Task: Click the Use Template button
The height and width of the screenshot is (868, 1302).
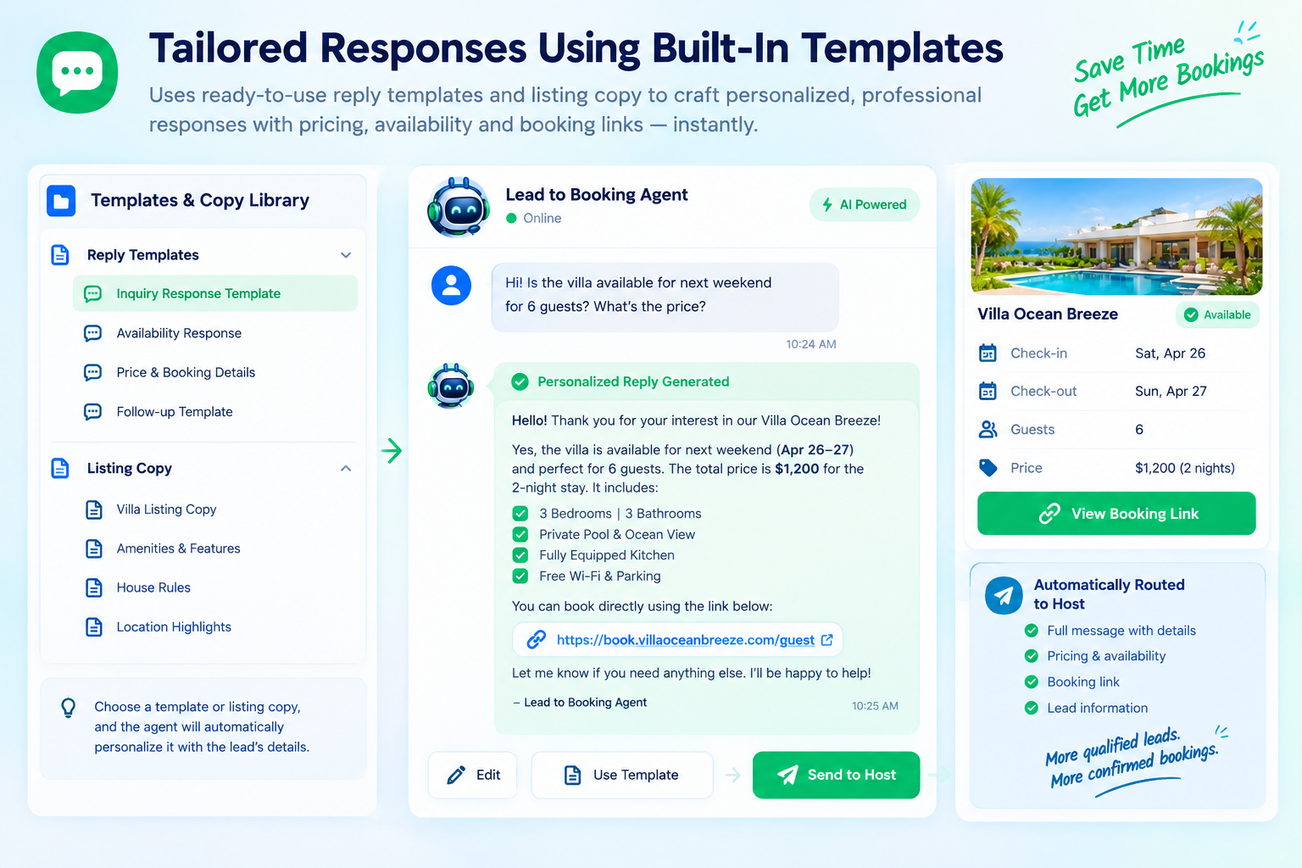Action: coord(622,775)
